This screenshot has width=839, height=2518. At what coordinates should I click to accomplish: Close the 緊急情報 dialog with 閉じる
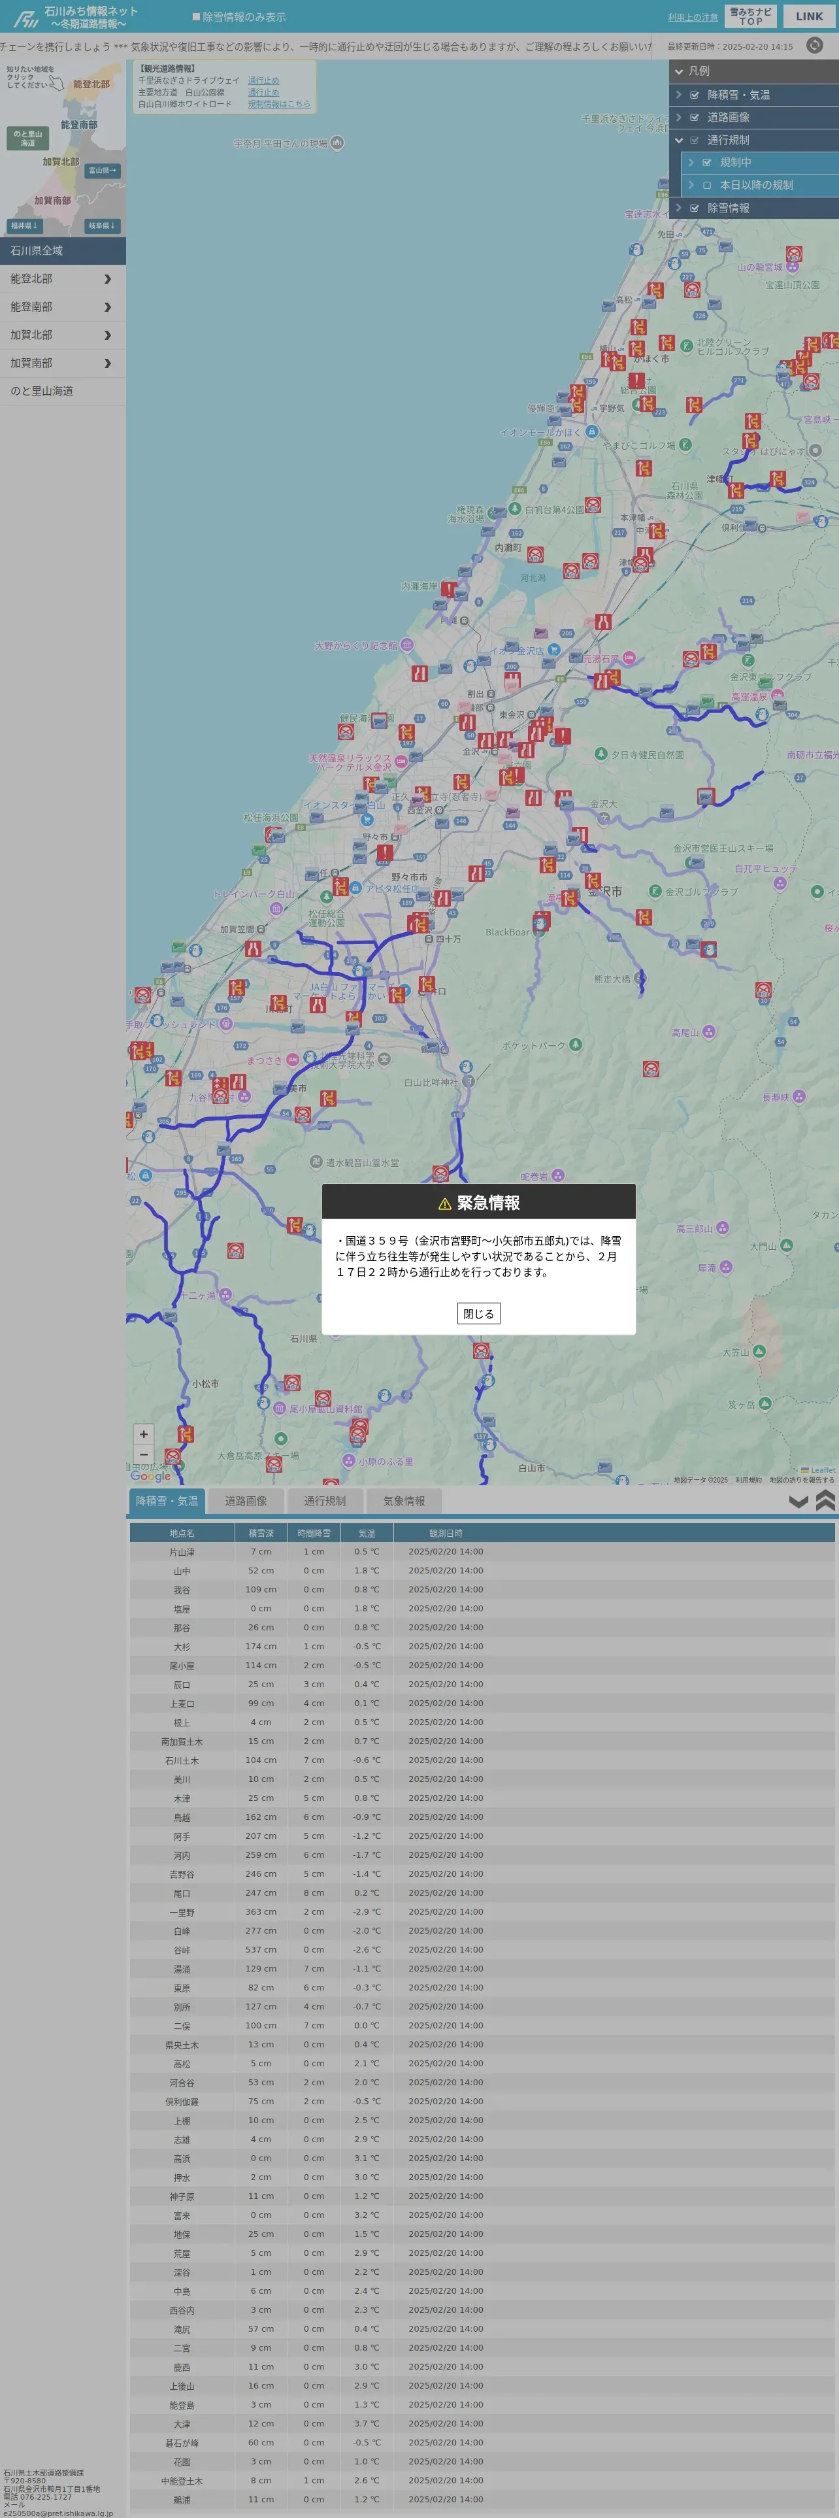478,1313
